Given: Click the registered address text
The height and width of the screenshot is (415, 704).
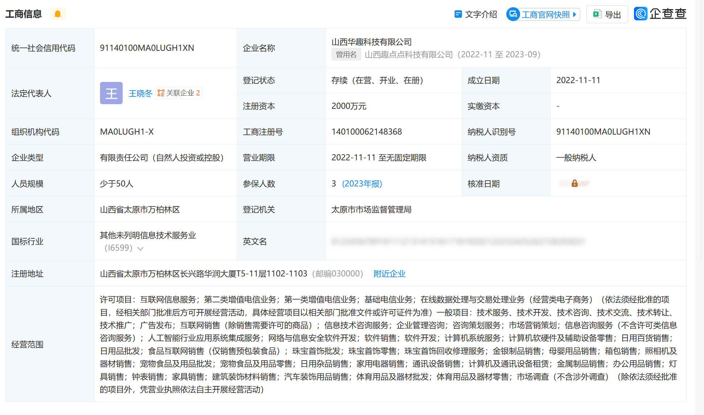Looking at the screenshot, I should [203, 274].
